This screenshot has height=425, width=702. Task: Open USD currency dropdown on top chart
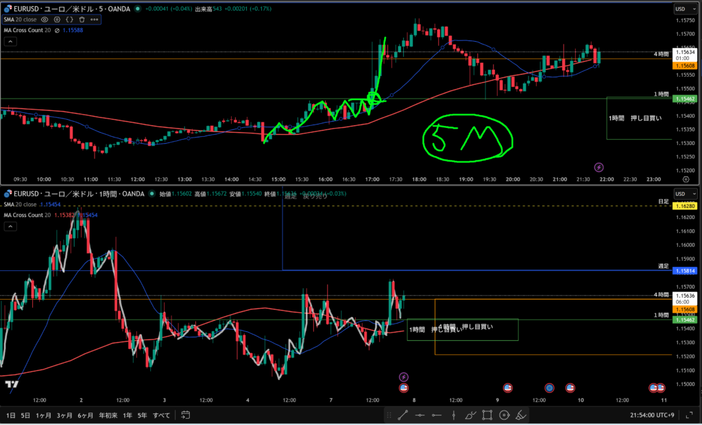pos(682,9)
